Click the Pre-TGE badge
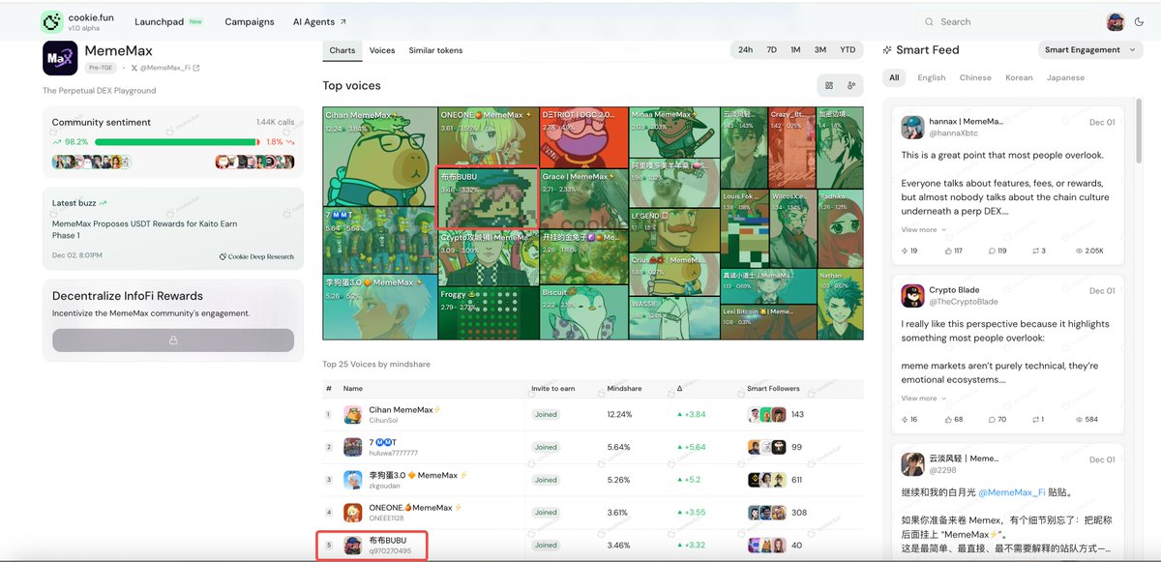This screenshot has width=1161, height=562. click(101, 68)
